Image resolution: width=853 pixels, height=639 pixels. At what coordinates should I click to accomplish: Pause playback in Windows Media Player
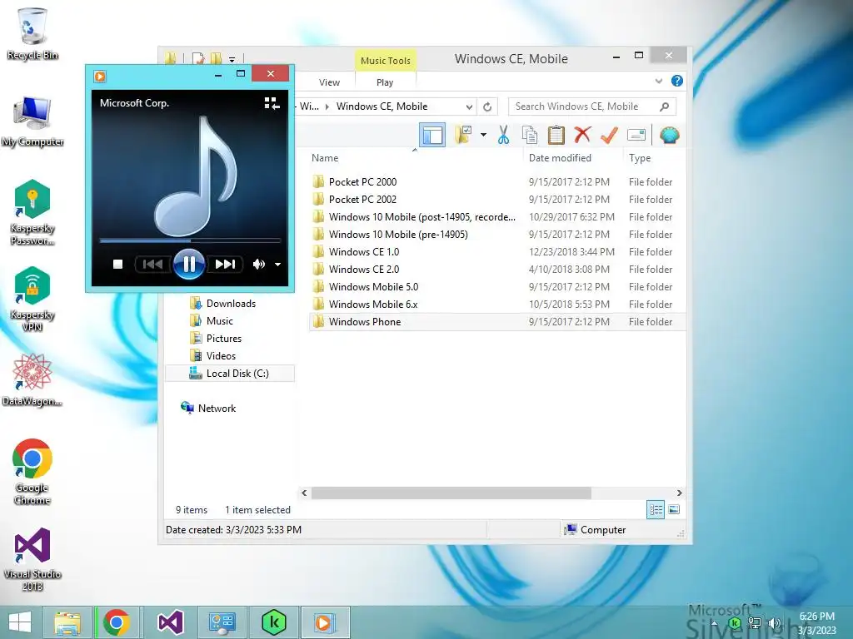[x=189, y=264]
